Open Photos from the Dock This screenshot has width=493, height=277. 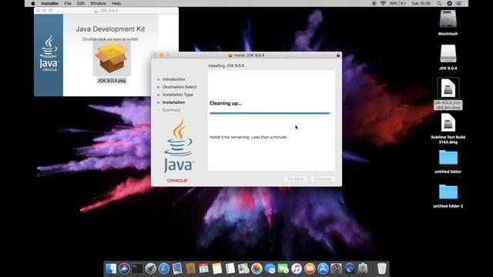click(257, 269)
